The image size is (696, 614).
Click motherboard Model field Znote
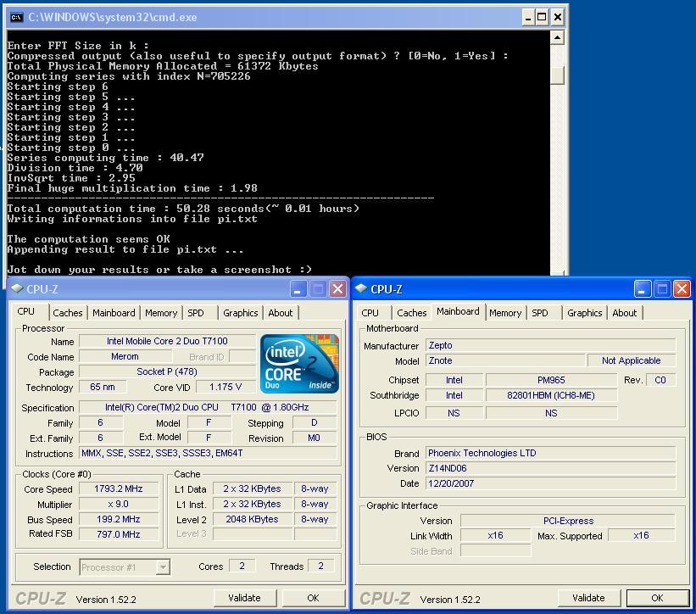[x=505, y=360]
